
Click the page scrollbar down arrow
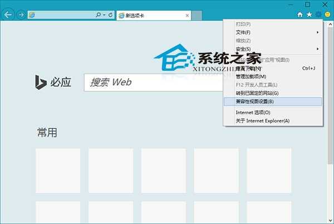tap(330, 220)
